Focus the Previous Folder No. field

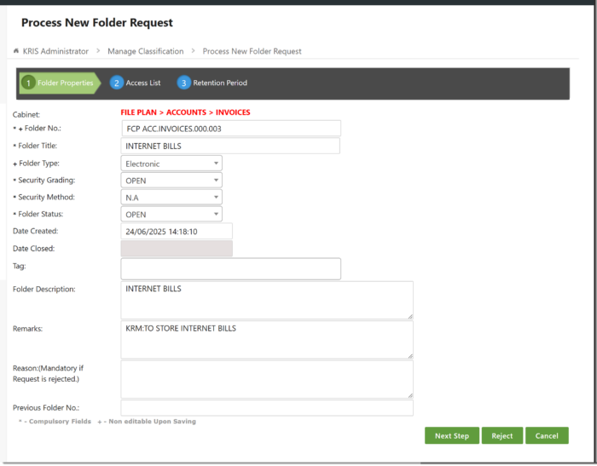(x=267, y=408)
